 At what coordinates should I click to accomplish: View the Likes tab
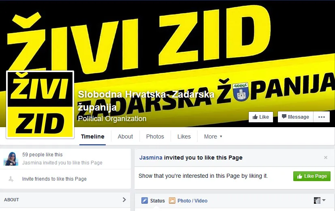184,136
